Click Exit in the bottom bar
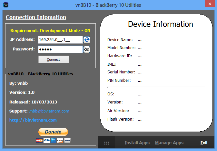217x151 pixels. [x=204, y=143]
